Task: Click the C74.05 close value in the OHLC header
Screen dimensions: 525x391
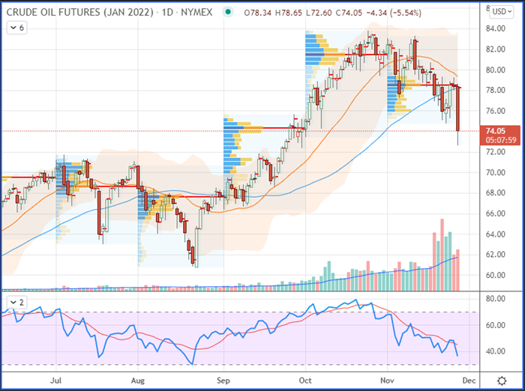Action: (x=349, y=13)
